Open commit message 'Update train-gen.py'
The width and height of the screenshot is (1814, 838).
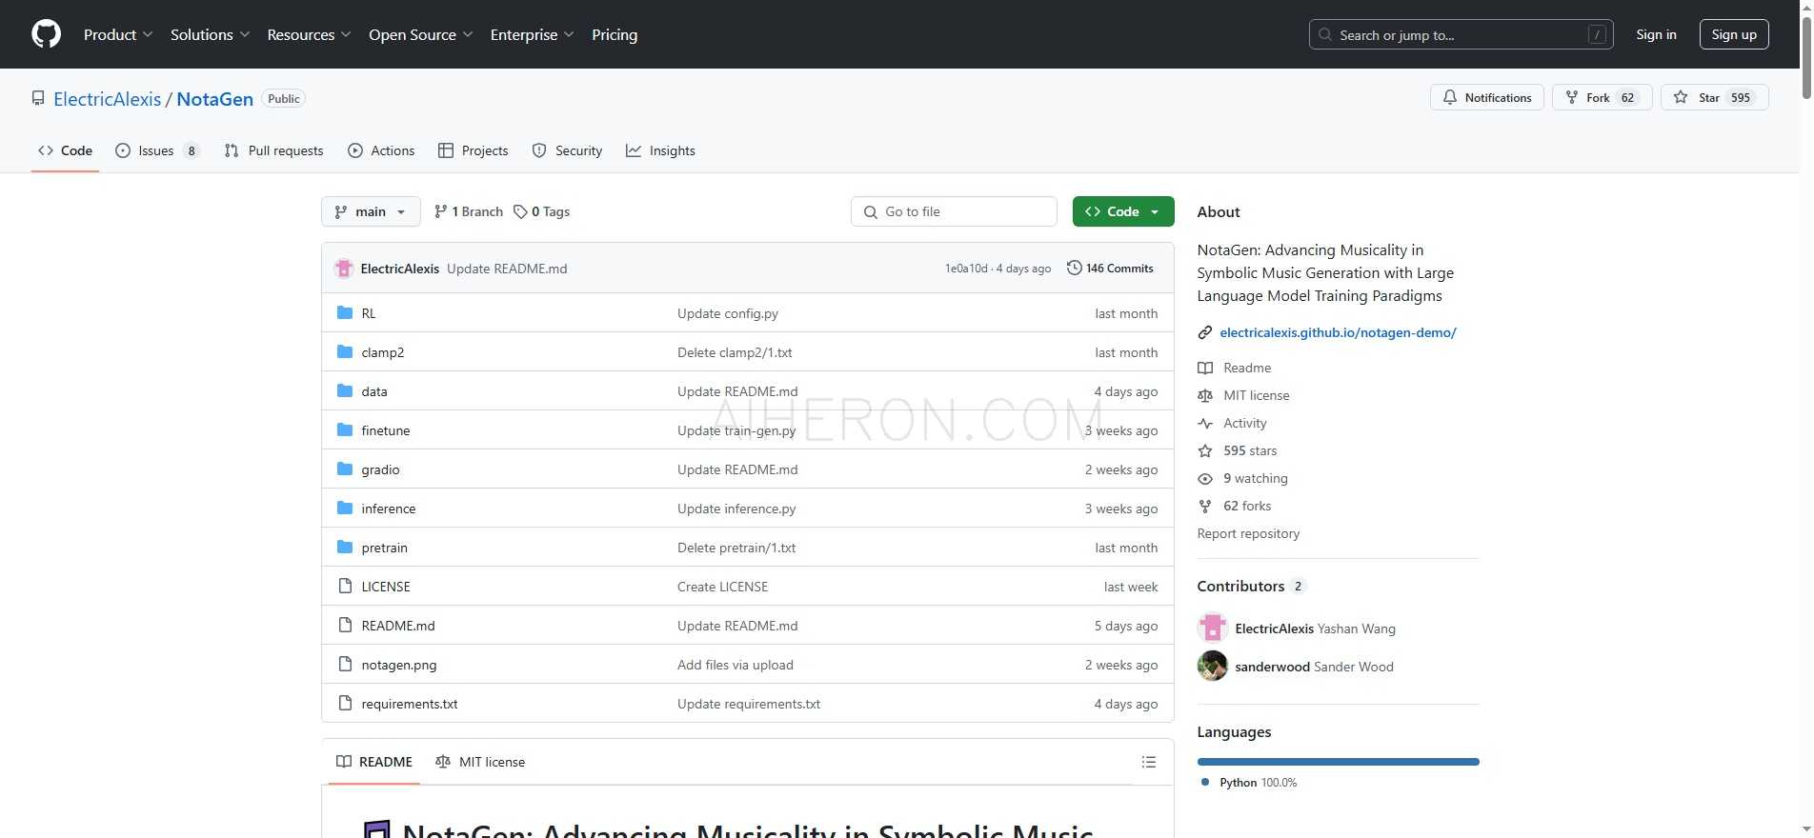pyautogui.click(x=736, y=430)
